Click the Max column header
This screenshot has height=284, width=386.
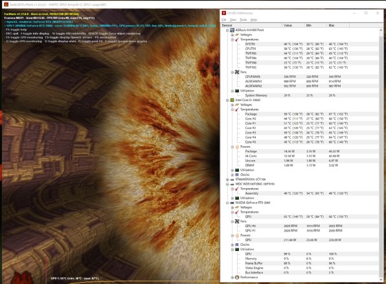[338, 25]
